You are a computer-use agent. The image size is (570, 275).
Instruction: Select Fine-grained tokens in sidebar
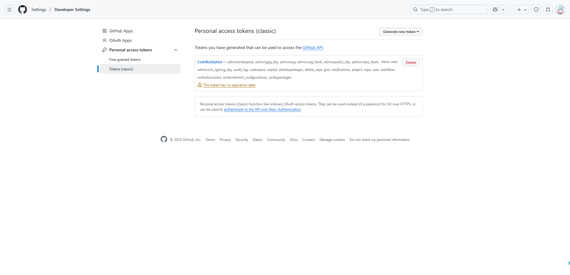pos(125,60)
